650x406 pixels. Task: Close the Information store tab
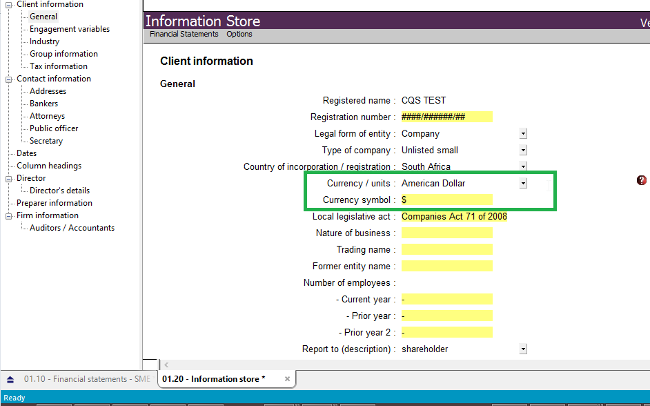coord(288,379)
